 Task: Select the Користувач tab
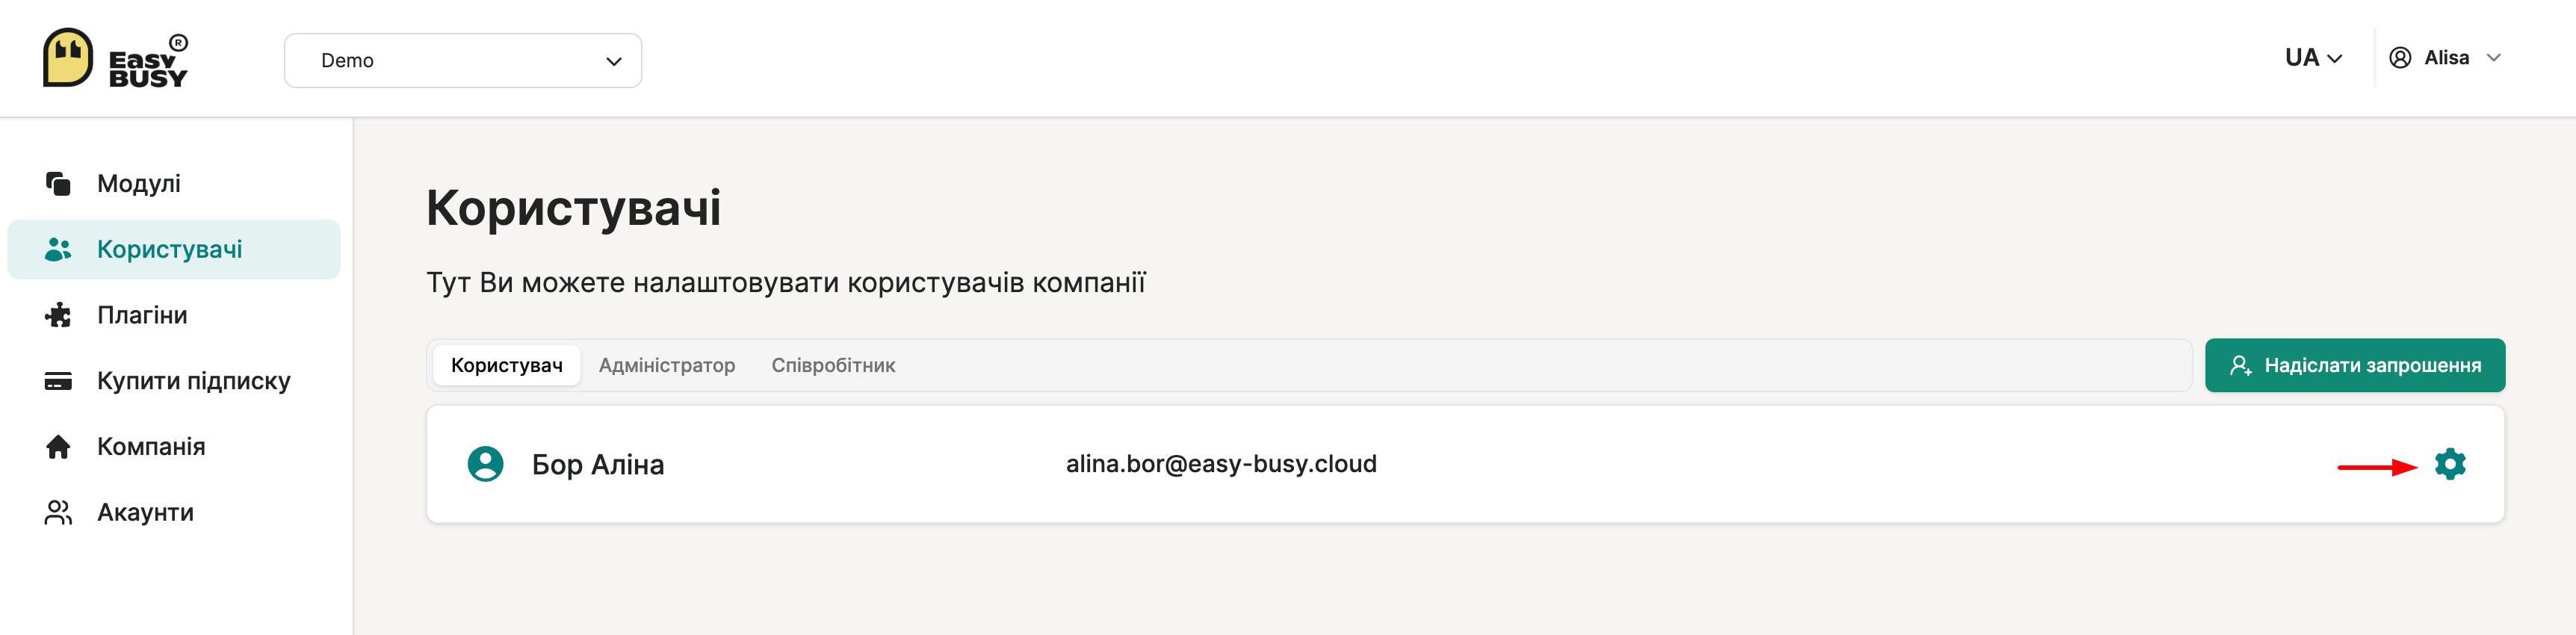click(x=506, y=366)
